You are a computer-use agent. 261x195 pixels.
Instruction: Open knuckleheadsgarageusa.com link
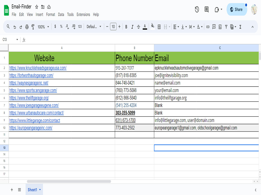[x=38, y=68]
